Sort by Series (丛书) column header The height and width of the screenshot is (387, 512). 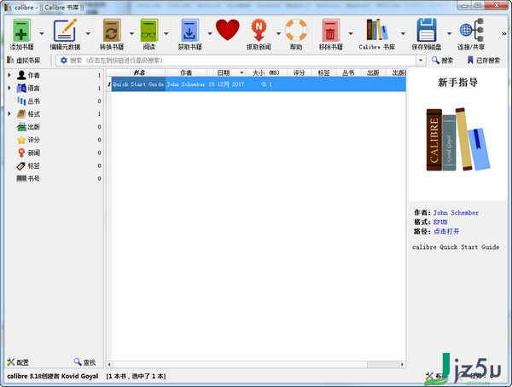point(348,72)
